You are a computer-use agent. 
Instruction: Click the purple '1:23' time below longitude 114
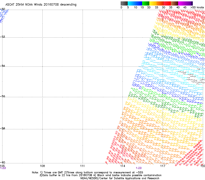[x=139, y=168]
